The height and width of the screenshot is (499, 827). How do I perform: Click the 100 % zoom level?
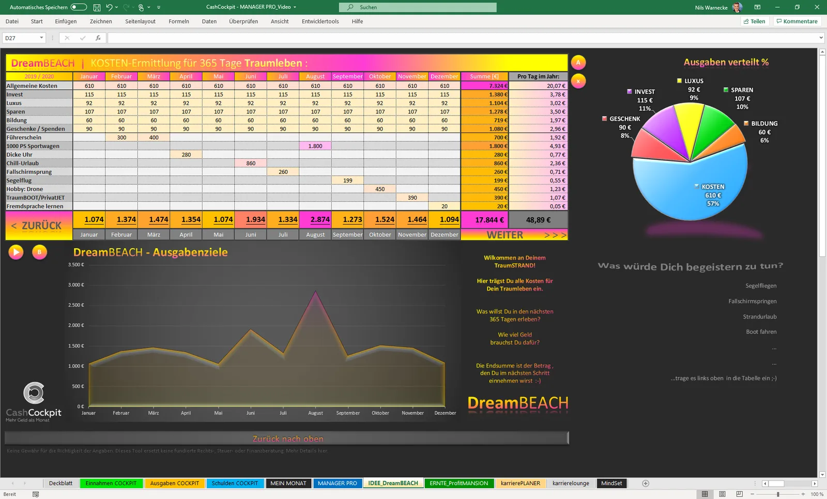(817, 494)
